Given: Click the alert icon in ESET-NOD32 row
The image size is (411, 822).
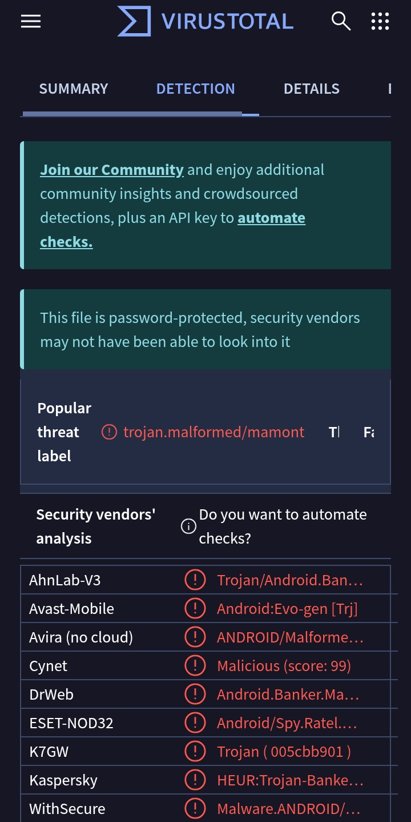Looking at the screenshot, I should pyautogui.click(x=195, y=723).
